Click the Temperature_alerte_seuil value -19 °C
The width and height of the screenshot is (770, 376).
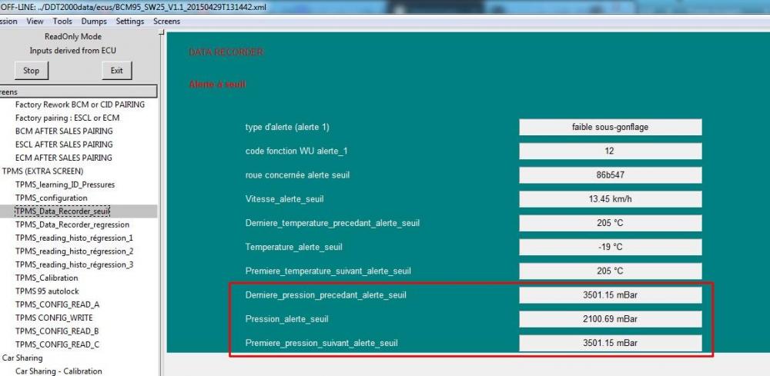[x=611, y=247]
